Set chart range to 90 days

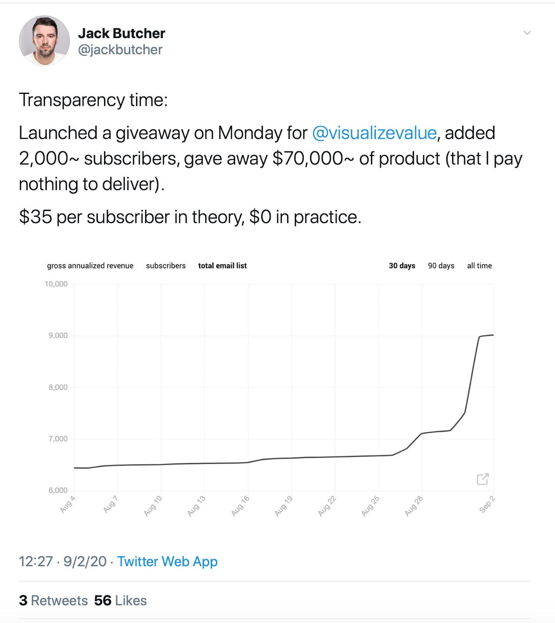(441, 266)
